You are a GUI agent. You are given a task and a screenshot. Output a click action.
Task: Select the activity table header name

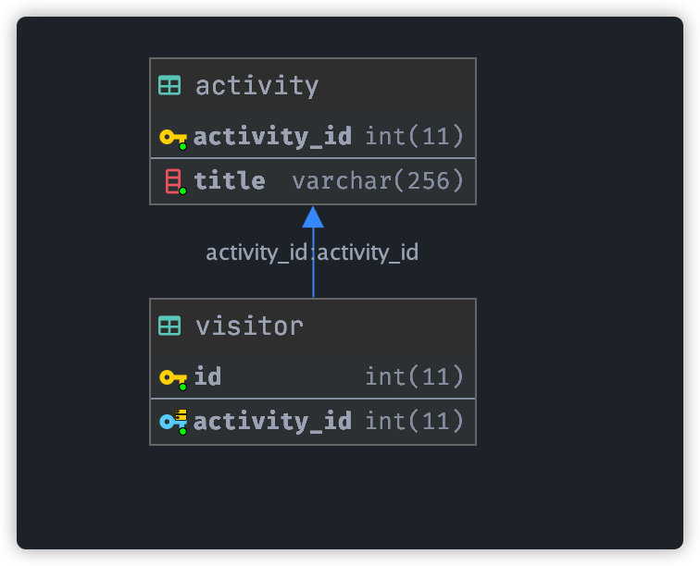257,86
